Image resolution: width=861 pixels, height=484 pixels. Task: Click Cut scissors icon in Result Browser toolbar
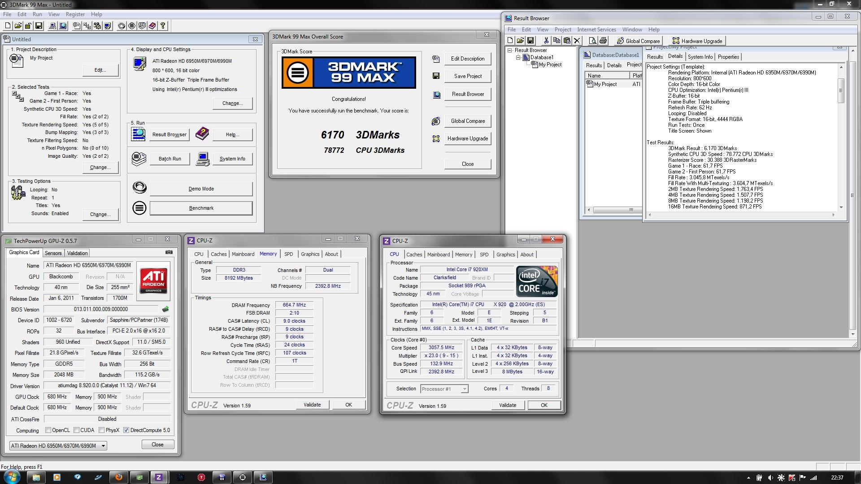click(x=546, y=40)
